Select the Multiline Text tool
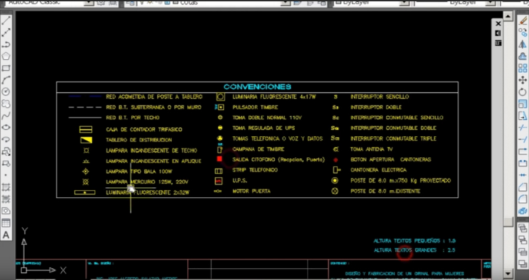The width and height of the screenshot is (529, 280). [6, 235]
